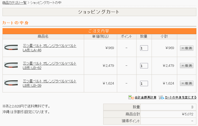Click quantity field for LB-62 belt
The width and height of the screenshot is (198, 126).
144,66
